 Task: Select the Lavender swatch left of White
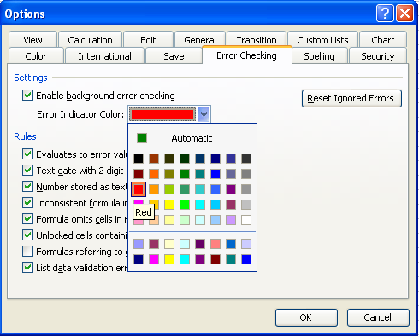pos(231,220)
